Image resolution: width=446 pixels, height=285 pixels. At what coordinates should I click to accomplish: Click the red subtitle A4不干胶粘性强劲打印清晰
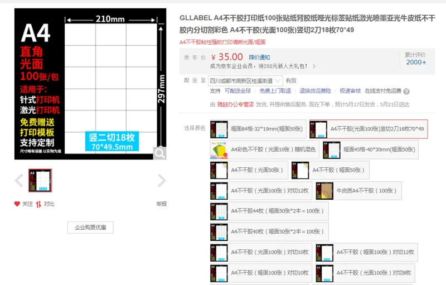[x=222, y=42]
